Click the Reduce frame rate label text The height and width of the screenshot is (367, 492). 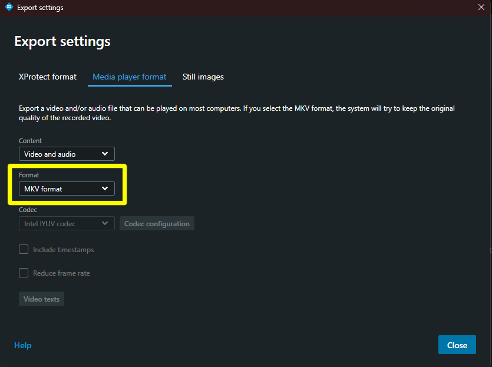click(61, 273)
